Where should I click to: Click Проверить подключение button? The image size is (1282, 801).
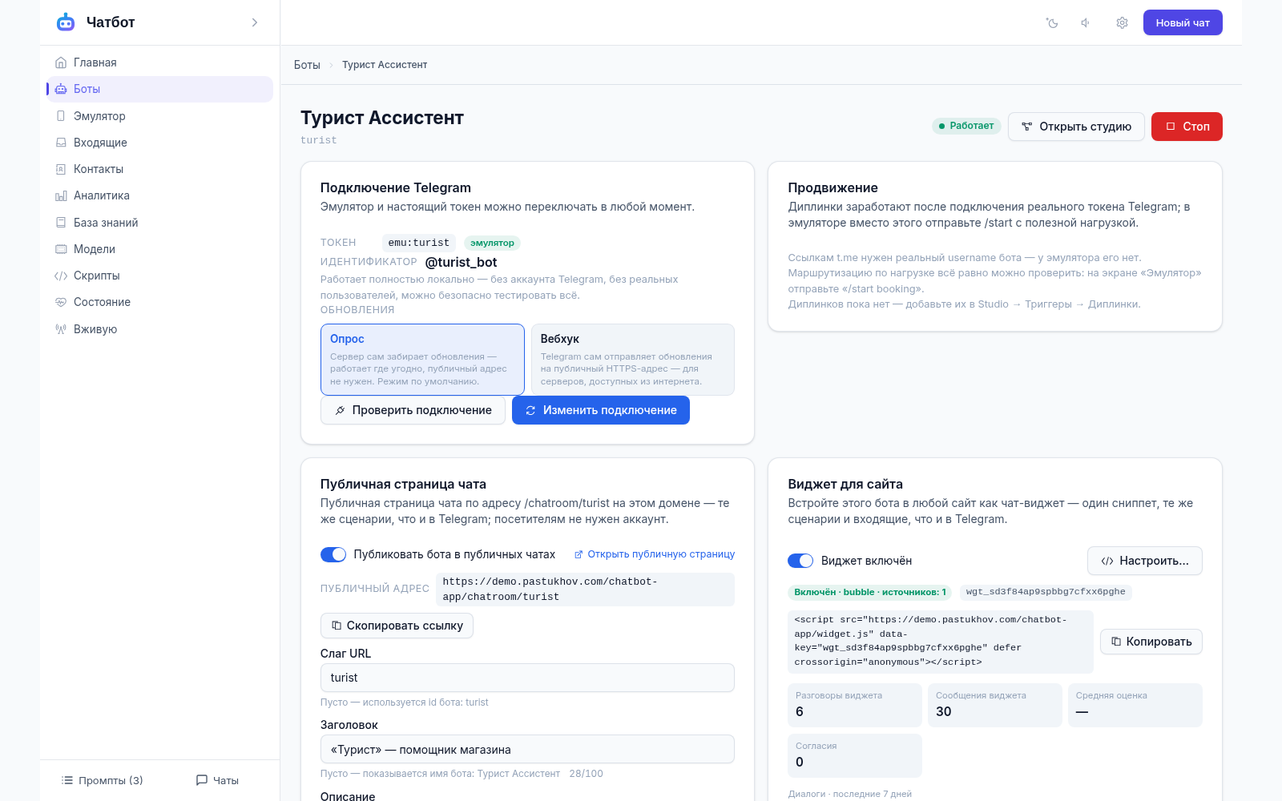pos(413,410)
